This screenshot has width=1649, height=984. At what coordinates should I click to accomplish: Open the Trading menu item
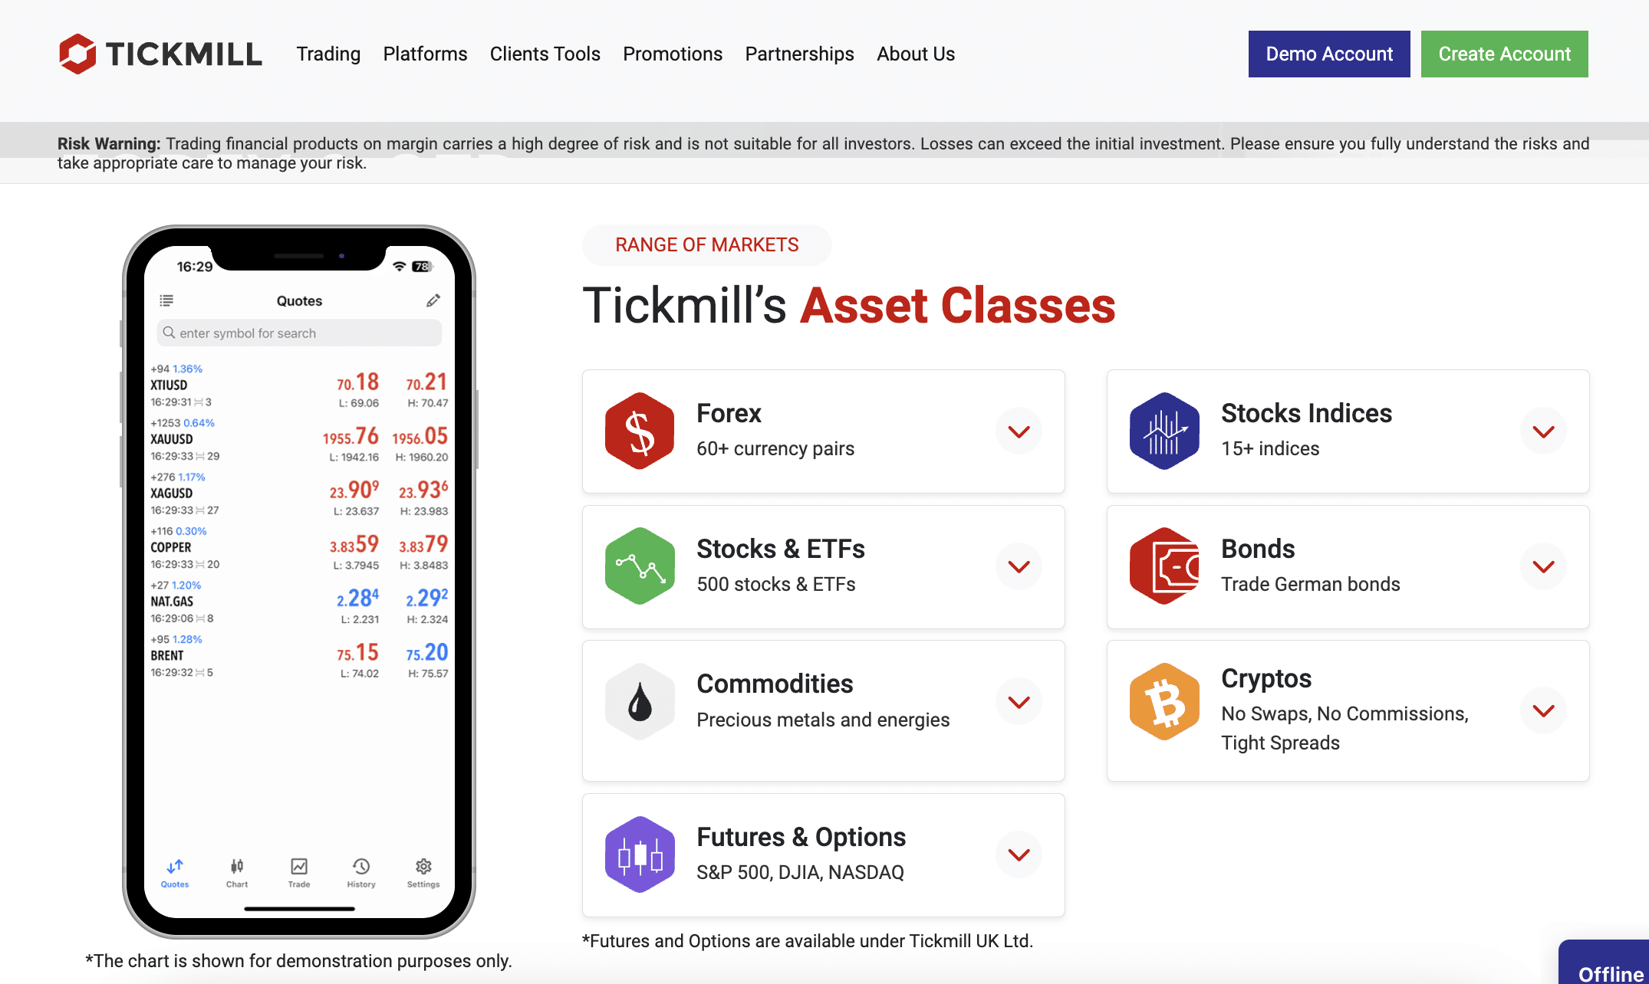[327, 53]
